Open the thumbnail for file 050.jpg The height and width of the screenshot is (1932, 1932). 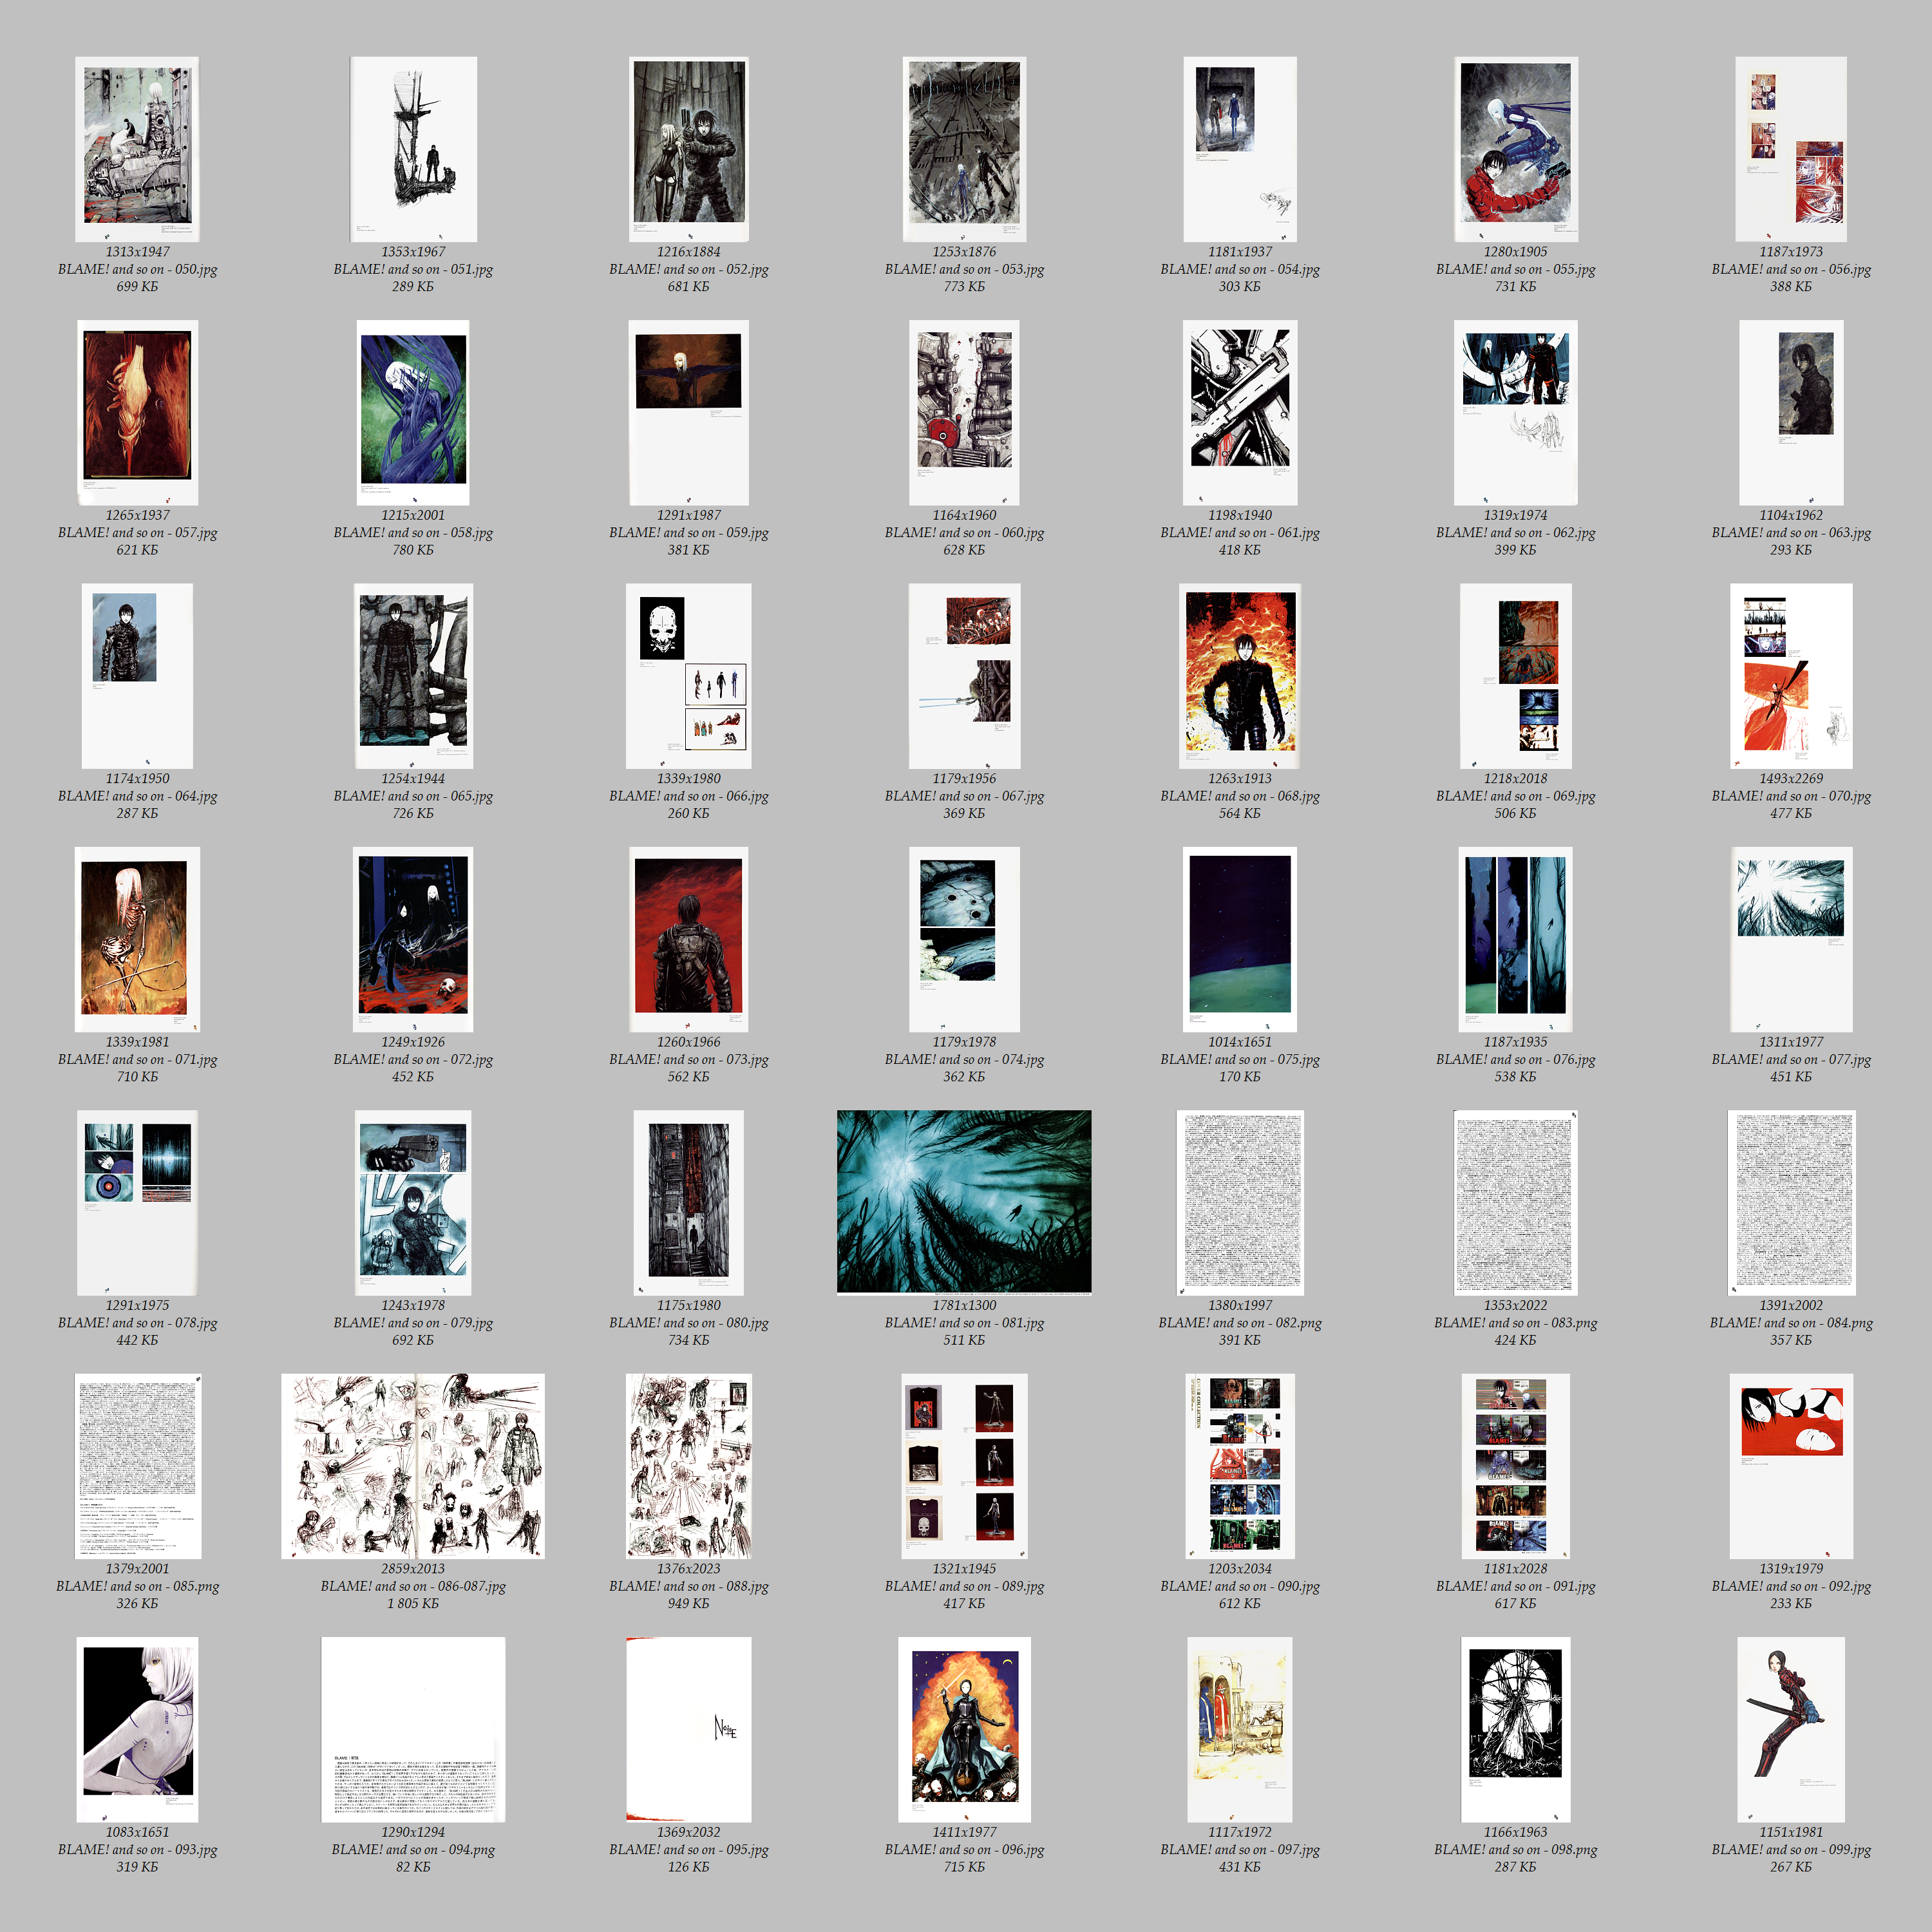137,149
